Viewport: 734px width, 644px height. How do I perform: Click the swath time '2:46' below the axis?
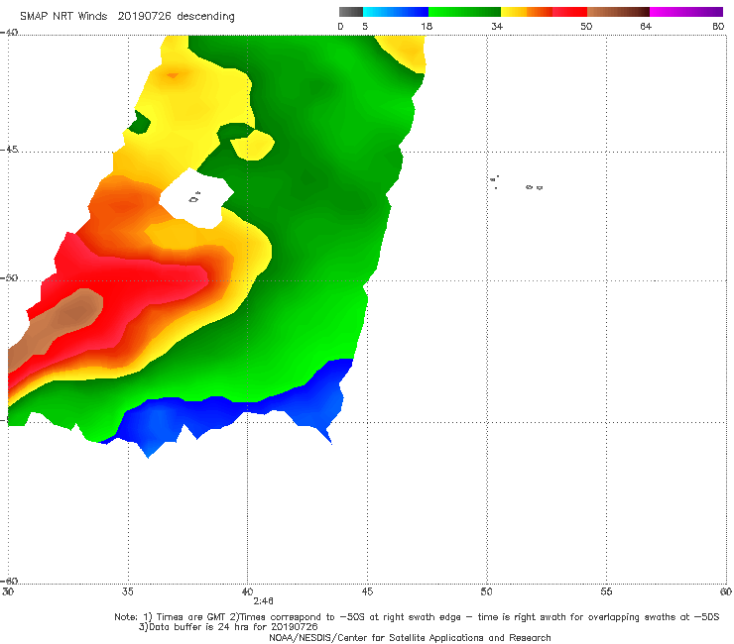point(263,601)
